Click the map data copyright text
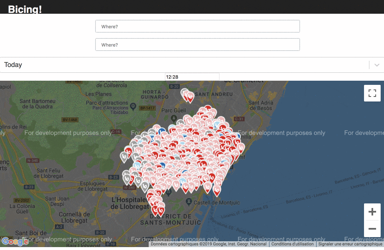This screenshot has width=384, height=250. coord(208,244)
